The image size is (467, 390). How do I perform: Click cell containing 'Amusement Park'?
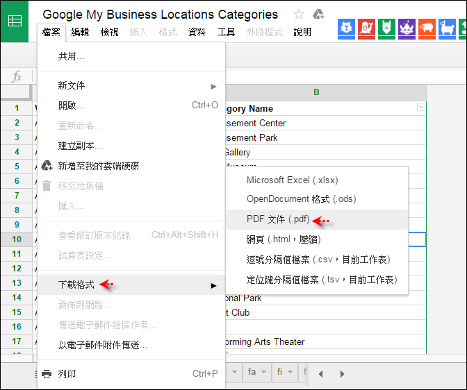point(326,137)
